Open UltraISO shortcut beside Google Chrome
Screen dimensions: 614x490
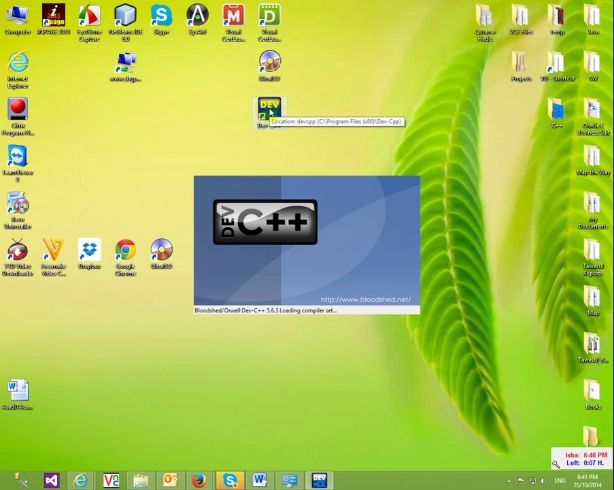(x=161, y=254)
